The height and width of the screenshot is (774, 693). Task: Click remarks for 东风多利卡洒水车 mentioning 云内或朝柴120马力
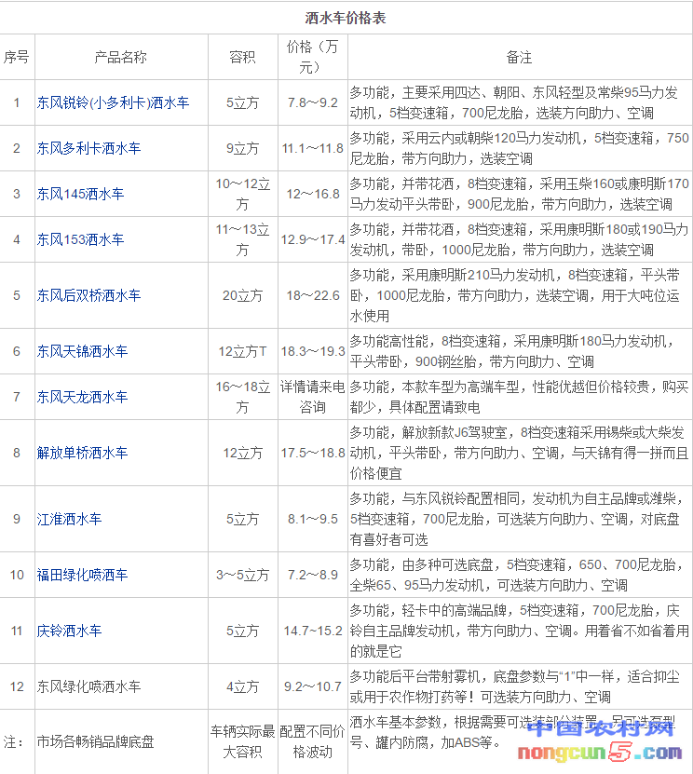click(x=519, y=148)
